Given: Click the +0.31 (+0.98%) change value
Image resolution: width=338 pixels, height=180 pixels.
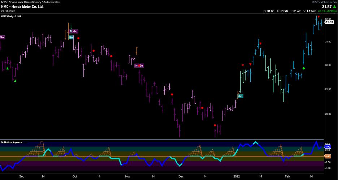Looking at the screenshot, I should 327,11.
